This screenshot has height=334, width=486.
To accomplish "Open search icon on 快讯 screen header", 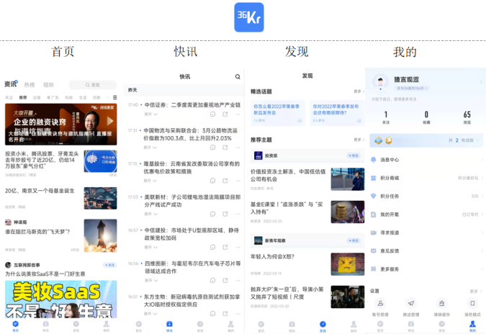I will pos(238,76).
